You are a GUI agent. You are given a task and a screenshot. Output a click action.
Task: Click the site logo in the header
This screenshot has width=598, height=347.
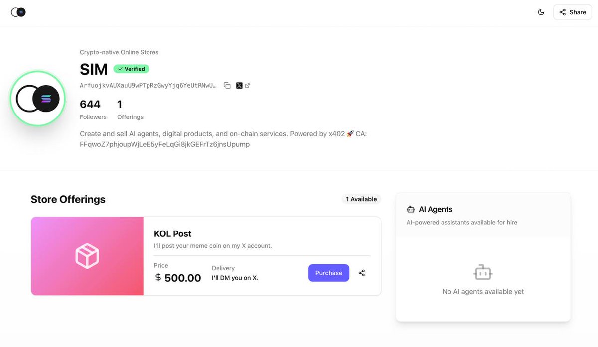point(18,12)
